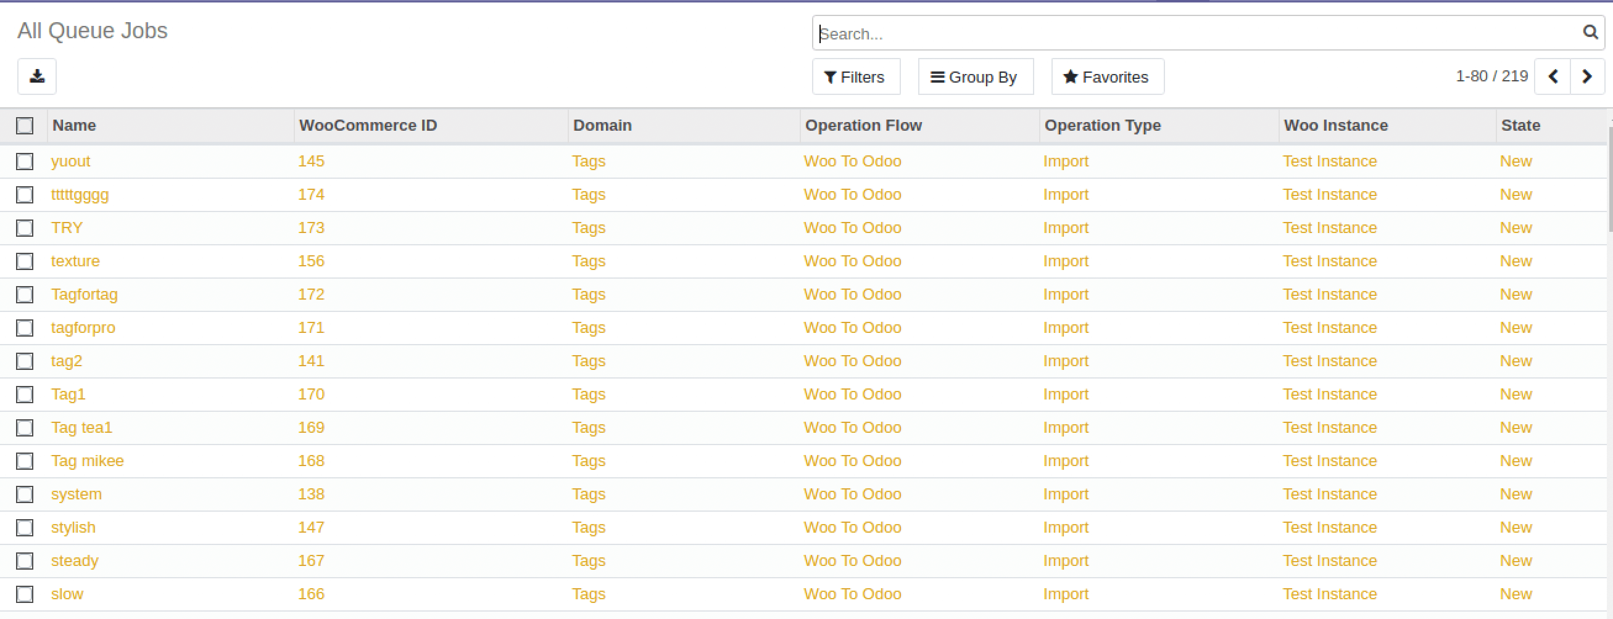Check the checkbox for the system row
This screenshot has height=619, width=1613.
25,494
